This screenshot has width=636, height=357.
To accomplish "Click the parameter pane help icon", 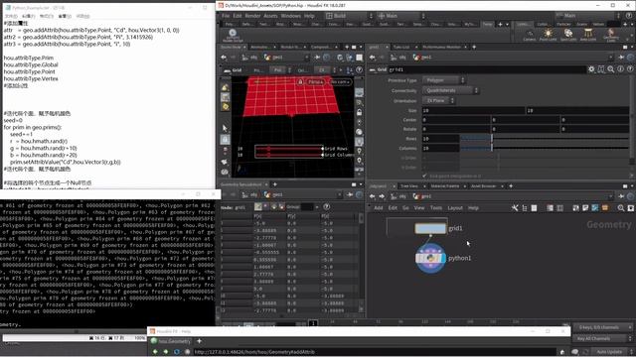I will tap(630, 69).
